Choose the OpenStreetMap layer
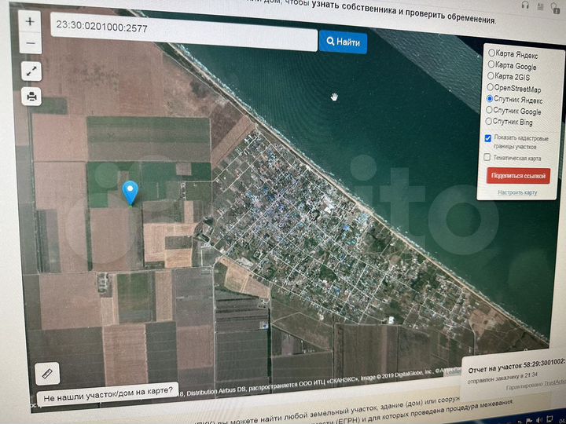The height and width of the screenshot is (424, 566). (491, 87)
